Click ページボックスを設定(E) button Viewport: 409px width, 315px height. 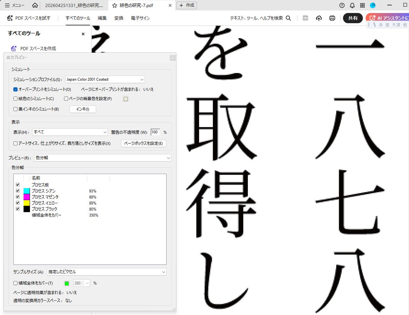coord(143,143)
